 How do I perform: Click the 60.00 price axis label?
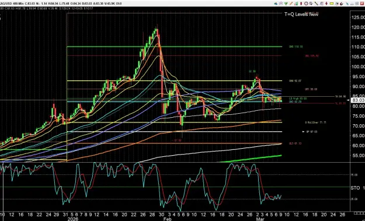tap(358, 145)
